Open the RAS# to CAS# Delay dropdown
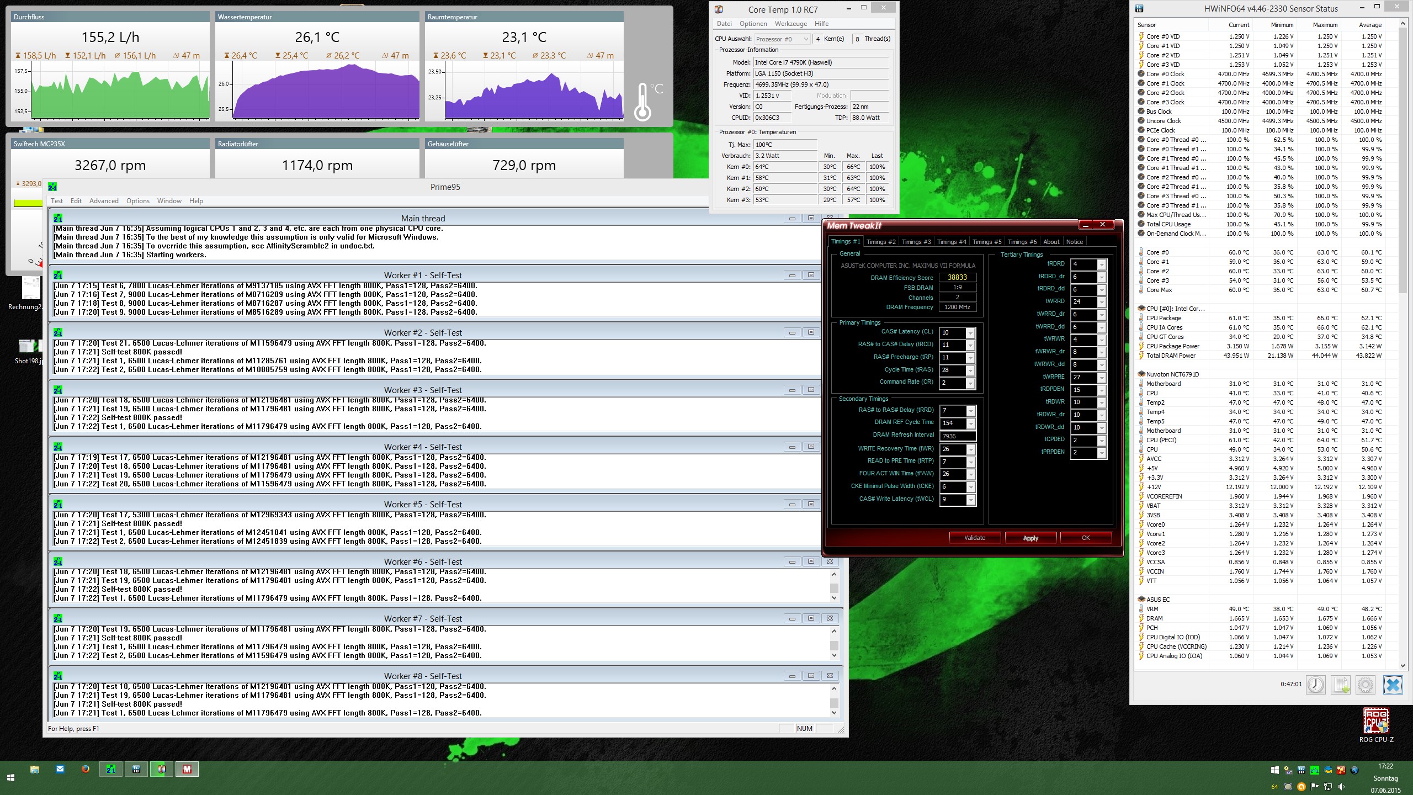Screen dimensions: 1413x795 coord(970,345)
